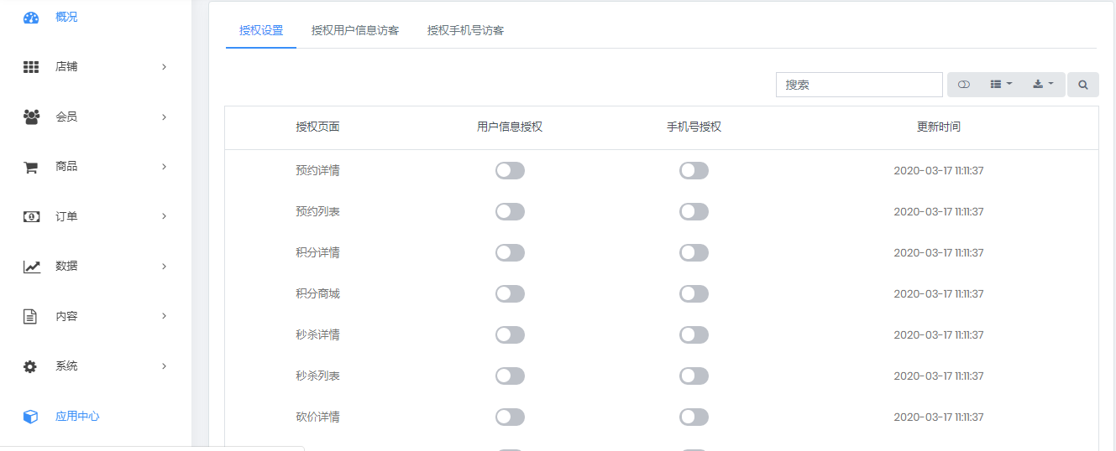The width and height of the screenshot is (1116, 451).
Task: Click the 应用中心 cube icon
Action: pos(31,417)
